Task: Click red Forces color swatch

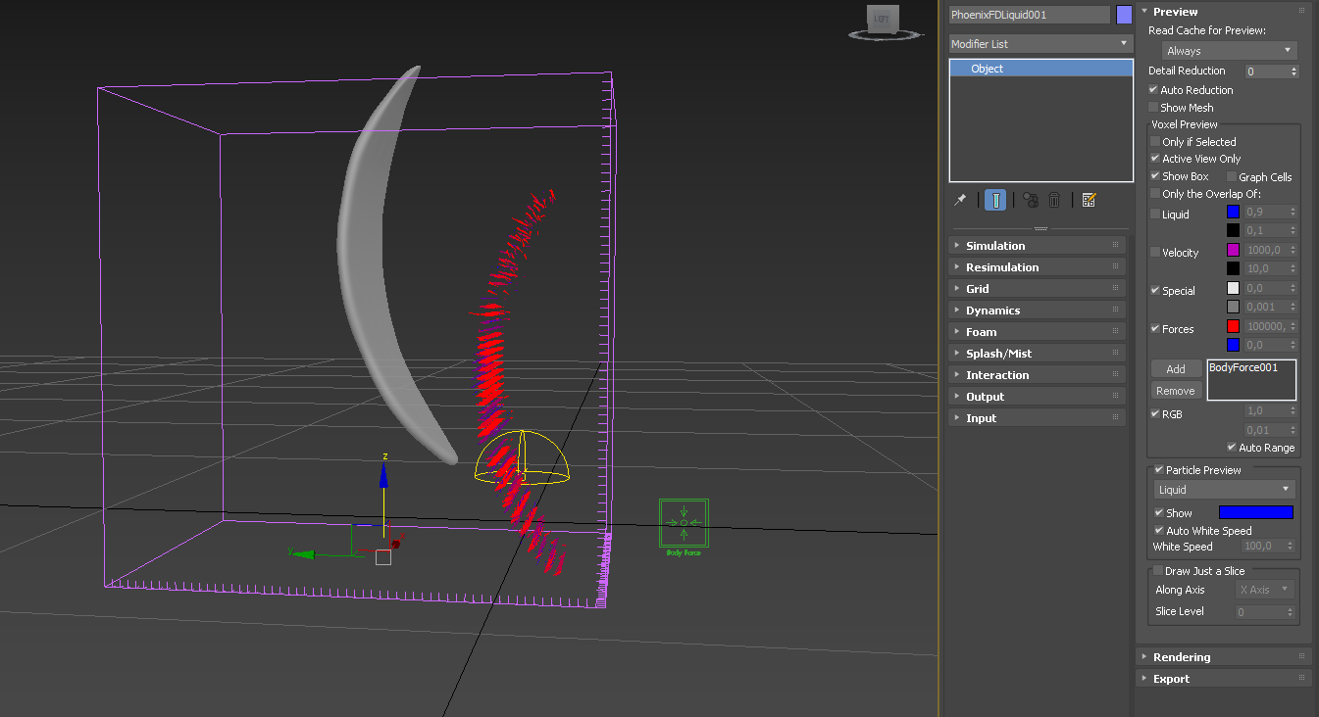Action: (x=1234, y=326)
